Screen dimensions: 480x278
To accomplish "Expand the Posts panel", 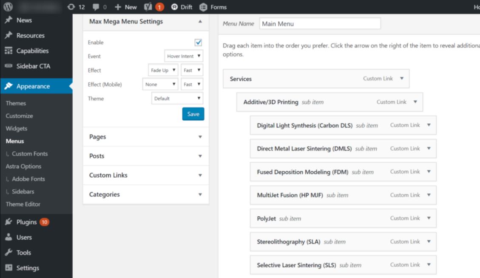I will [x=200, y=156].
